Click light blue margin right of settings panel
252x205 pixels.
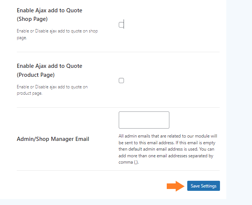pos(239,100)
